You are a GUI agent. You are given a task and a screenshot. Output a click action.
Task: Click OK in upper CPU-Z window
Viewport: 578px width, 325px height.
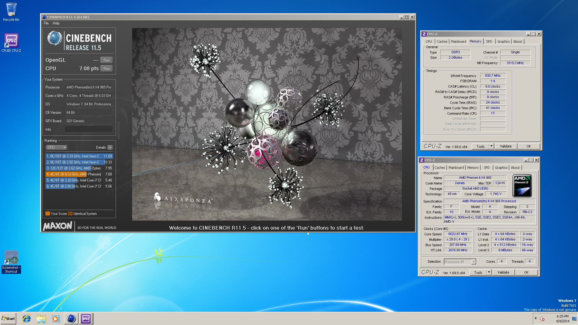pyautogui.click(x=529, y=147)
